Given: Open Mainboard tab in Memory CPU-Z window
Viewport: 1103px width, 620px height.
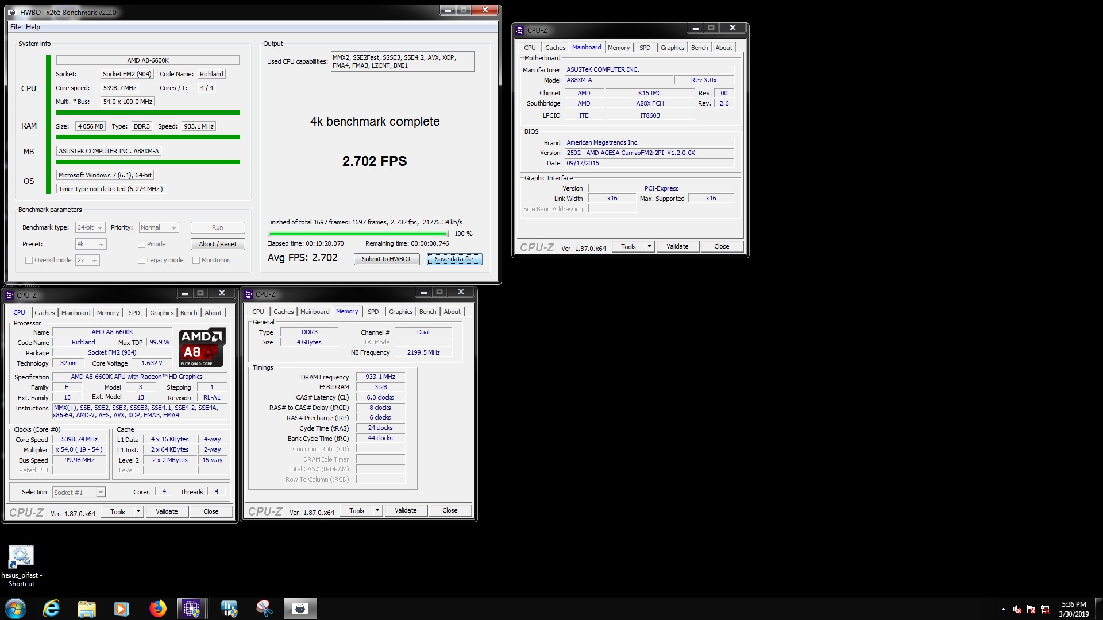Looking at the screenshot, I should (315, 312).
